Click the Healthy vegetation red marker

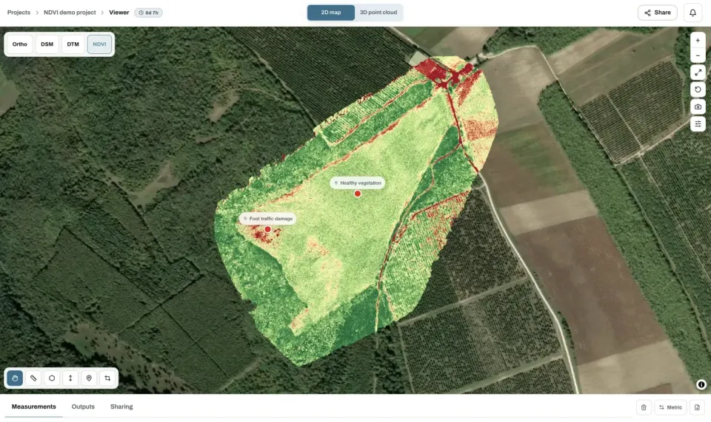pyautogui.click(x=357, y=194)
